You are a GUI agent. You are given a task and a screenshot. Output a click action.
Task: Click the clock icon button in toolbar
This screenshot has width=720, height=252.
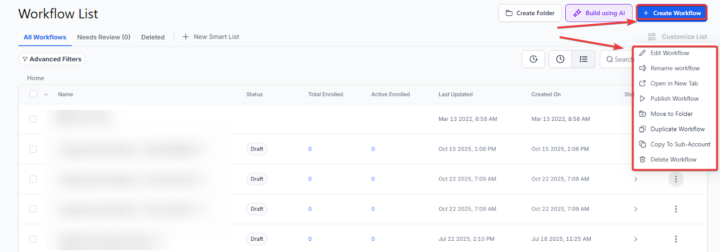click(x=560, y=59)
